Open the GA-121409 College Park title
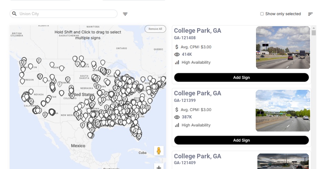This screenshot has width=317, height=169. point(197,156)
